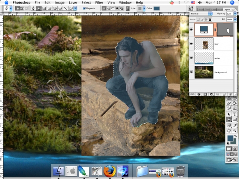
Task: Select the Sponge tool in toolbox
Action: click(x=235, y=108)
